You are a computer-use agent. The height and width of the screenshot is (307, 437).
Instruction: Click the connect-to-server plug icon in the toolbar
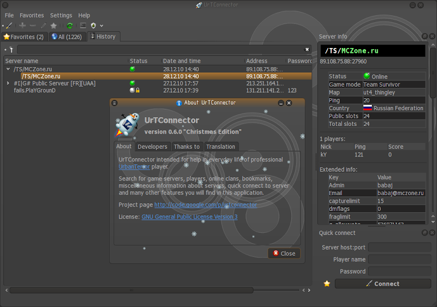pos(9,26)
